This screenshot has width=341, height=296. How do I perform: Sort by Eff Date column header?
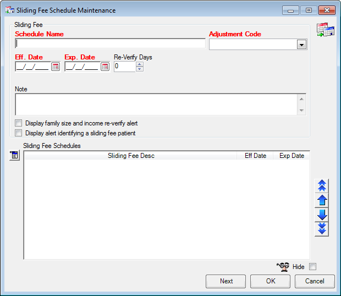[255, 156]
